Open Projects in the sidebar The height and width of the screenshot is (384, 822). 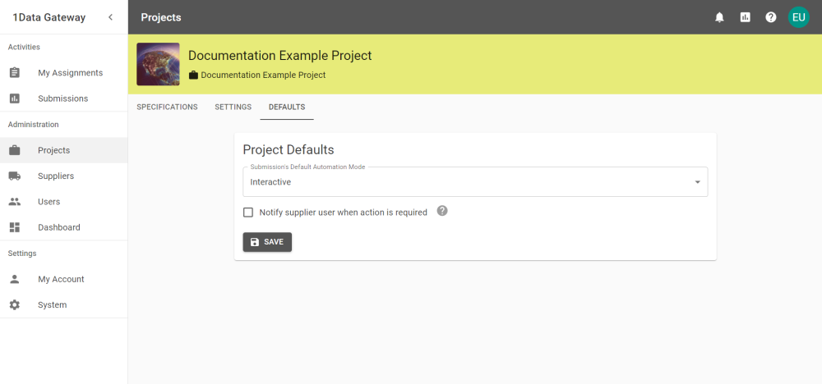(63, 150)
